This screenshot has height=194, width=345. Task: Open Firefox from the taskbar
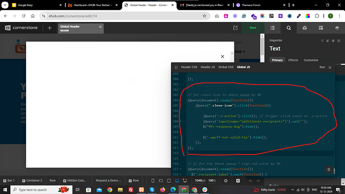coord(162,189)
